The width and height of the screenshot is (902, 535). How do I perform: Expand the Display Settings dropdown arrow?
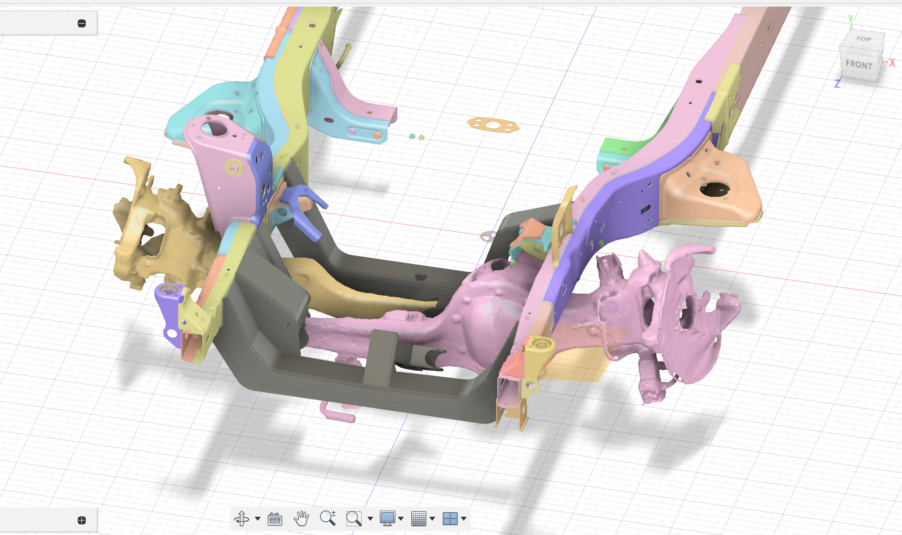click(x=401, y=519)
